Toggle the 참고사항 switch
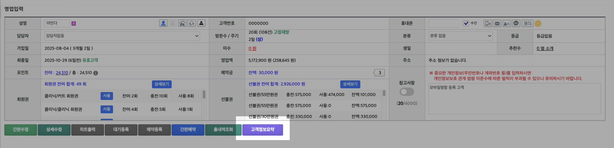614x148 pixels. pyautogui.click(x=407, y=92)
